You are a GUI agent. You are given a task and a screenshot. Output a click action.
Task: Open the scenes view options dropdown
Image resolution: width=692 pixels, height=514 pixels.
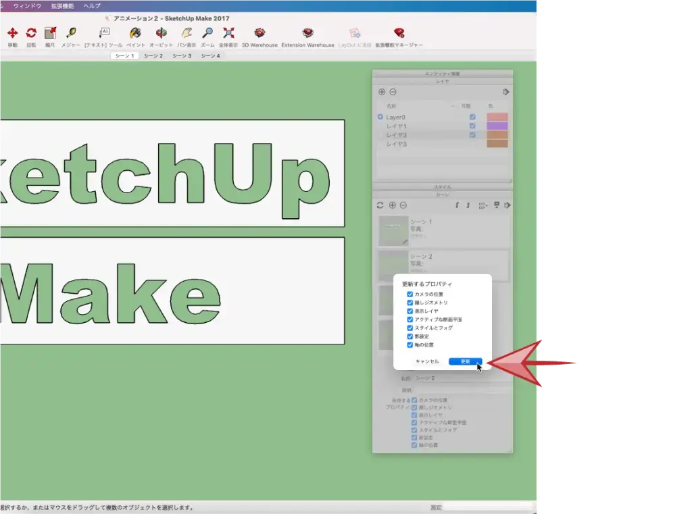click(483, 205)
